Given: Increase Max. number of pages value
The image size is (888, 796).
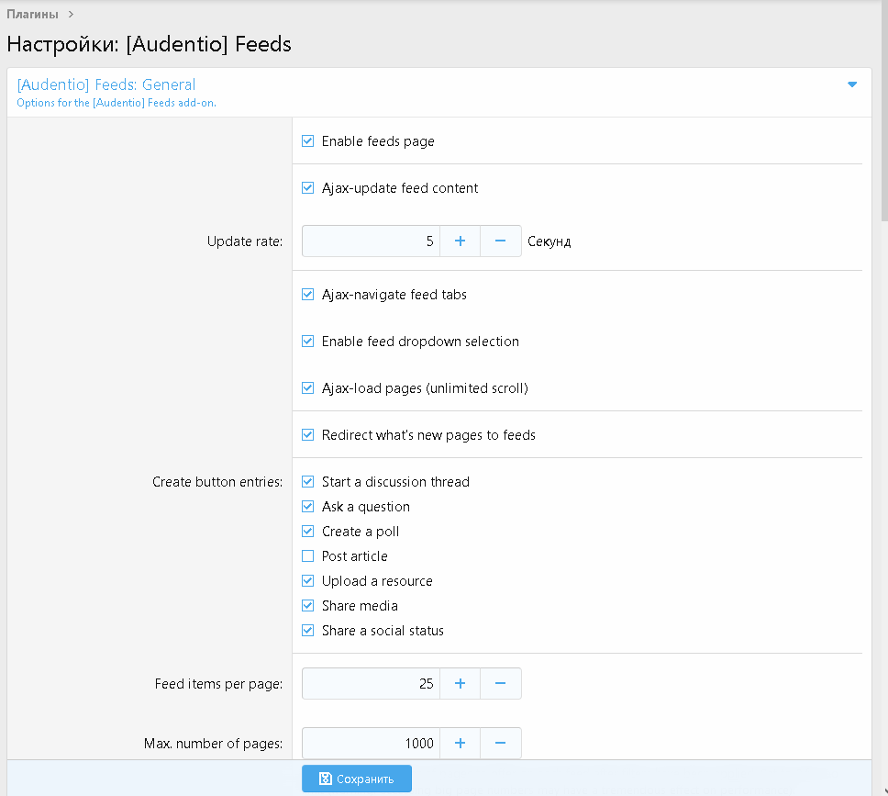Looking at the screenshot, I should tap(460, 744).
